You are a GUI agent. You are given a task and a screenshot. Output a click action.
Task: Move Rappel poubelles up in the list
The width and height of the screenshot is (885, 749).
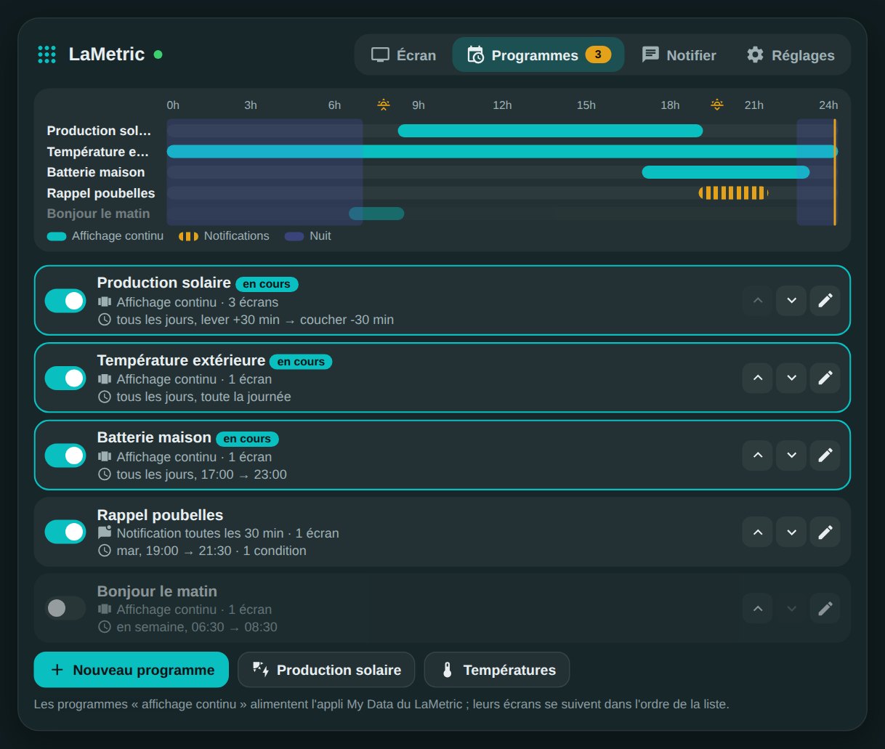(x=758, y=533)
